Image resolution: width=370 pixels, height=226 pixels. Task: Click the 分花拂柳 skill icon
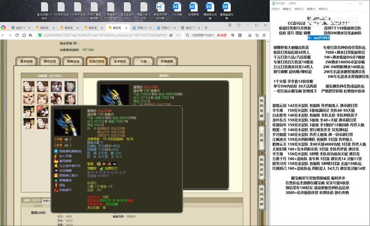pyautogui.click(x=56, y=170)
